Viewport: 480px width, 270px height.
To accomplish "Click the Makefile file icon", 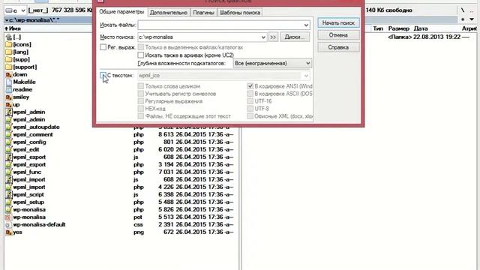I will tap(9, 82).
